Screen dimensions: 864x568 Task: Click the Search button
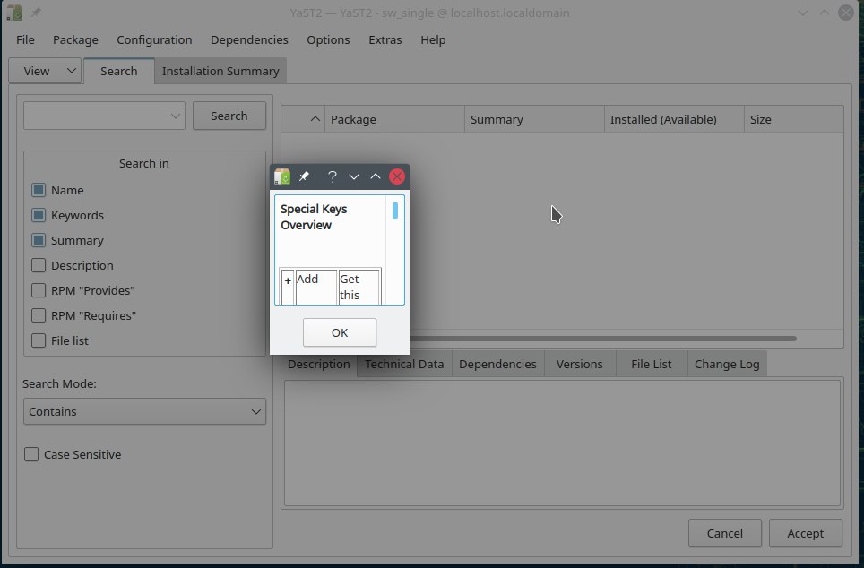(x=229, y=116)
